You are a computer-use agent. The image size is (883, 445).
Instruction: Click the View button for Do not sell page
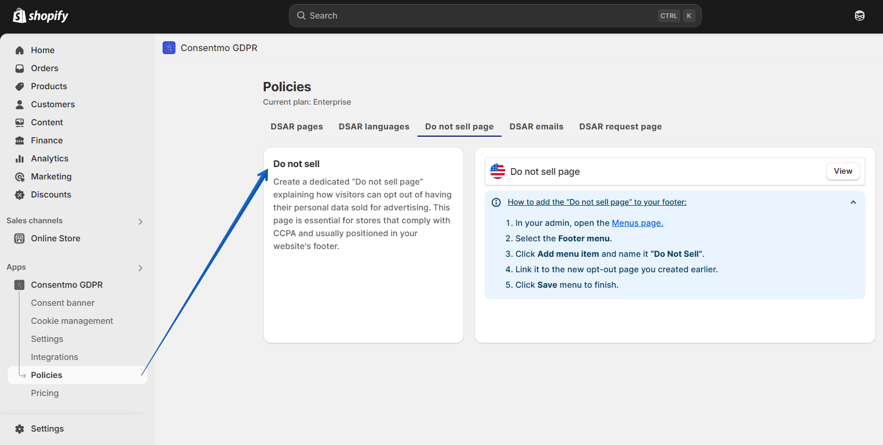[x=843, y=171]
